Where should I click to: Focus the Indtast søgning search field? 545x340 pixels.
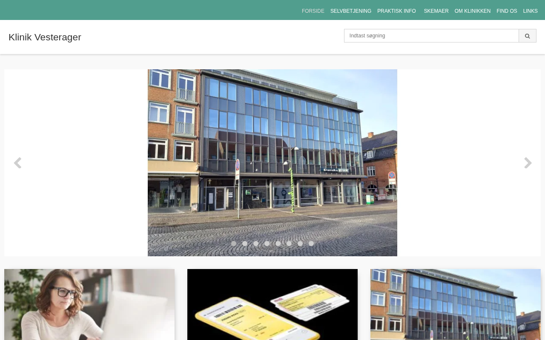coord(431,36)
